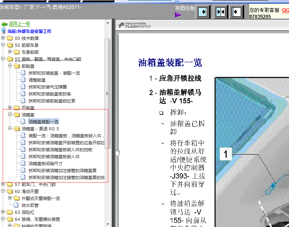Open 拆卸和安装油箱盖板嵌入件 document
The image size is (289, 227).
tap(54, 157)
